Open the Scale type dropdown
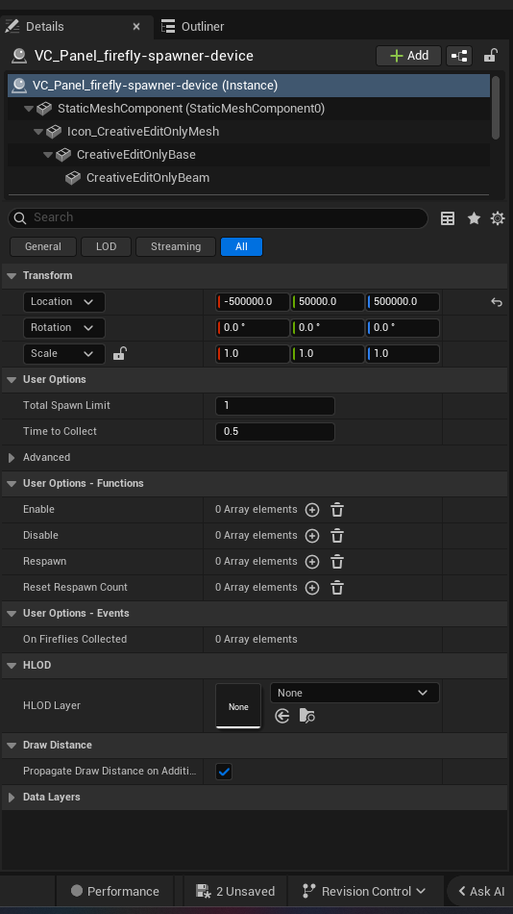513x914 pixels. 63,354
